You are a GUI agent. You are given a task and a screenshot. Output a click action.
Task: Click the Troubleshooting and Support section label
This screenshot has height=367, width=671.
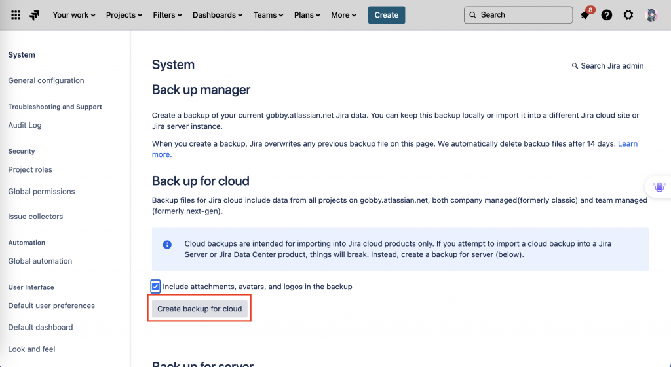pyautogui.click(x=55, y=107)
